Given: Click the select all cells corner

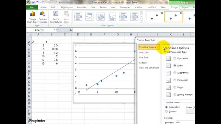Looking at the screenshot, I should coord(29,34).
